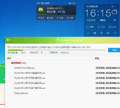Select F:\2017年11月7日物料部文件.exe row
Viewport: 120px width, 108px height.
point(62,78)
